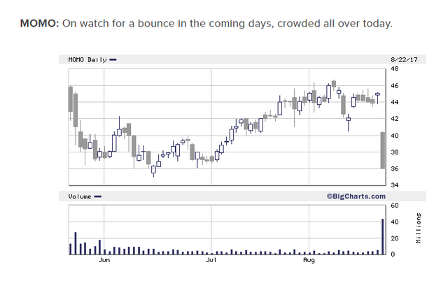Click the 'MOMO Daily' chart title
Screen dimensions: 448x281
point(87,59)
